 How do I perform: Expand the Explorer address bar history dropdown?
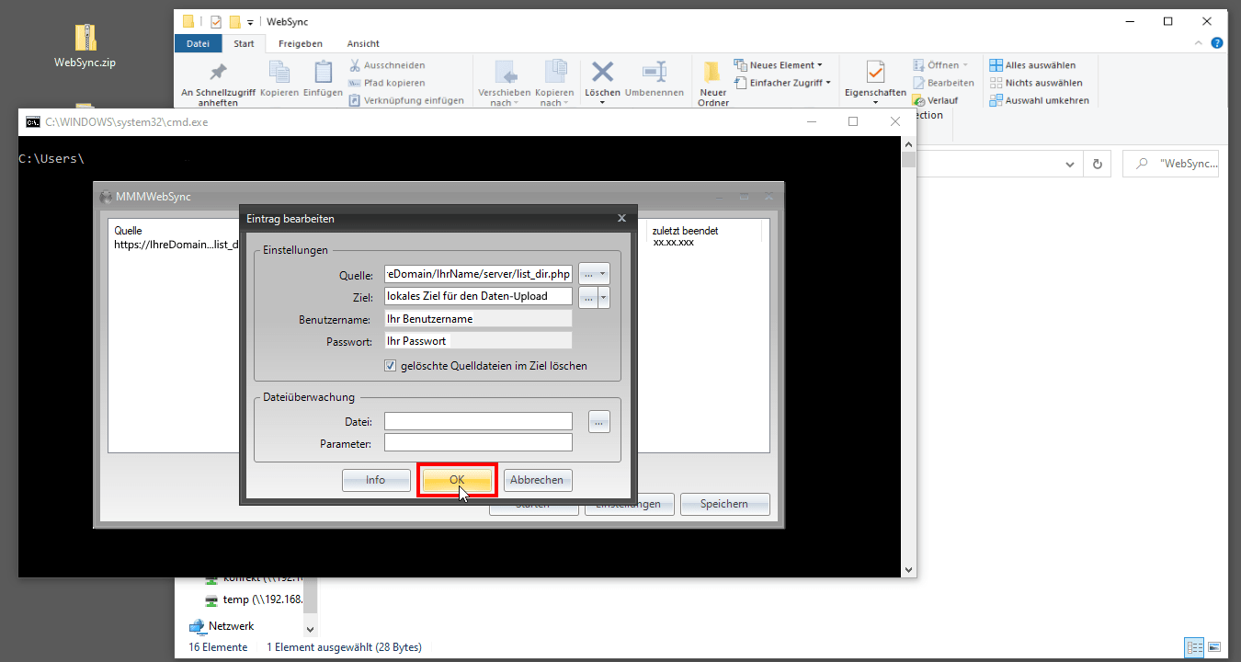1069,165
